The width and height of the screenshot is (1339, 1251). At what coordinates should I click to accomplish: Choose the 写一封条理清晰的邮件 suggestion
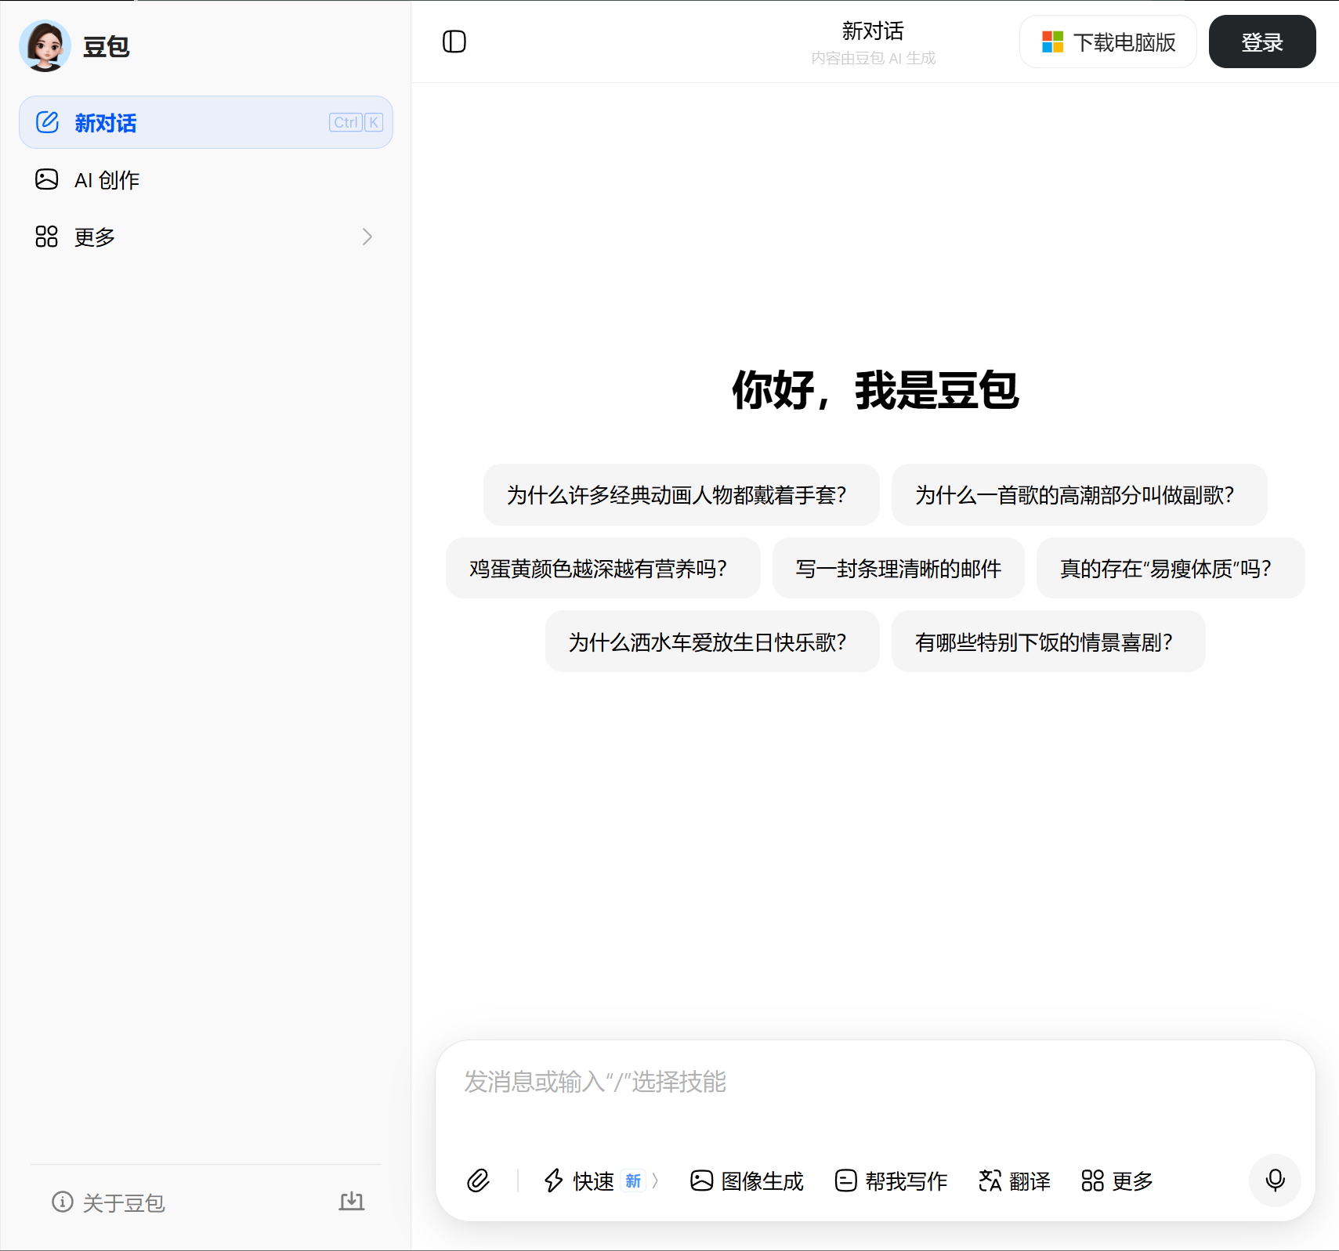[x=898, y=569]
